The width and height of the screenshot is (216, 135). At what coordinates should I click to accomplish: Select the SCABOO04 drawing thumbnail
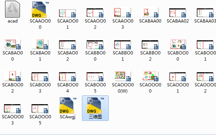point(67,77)
